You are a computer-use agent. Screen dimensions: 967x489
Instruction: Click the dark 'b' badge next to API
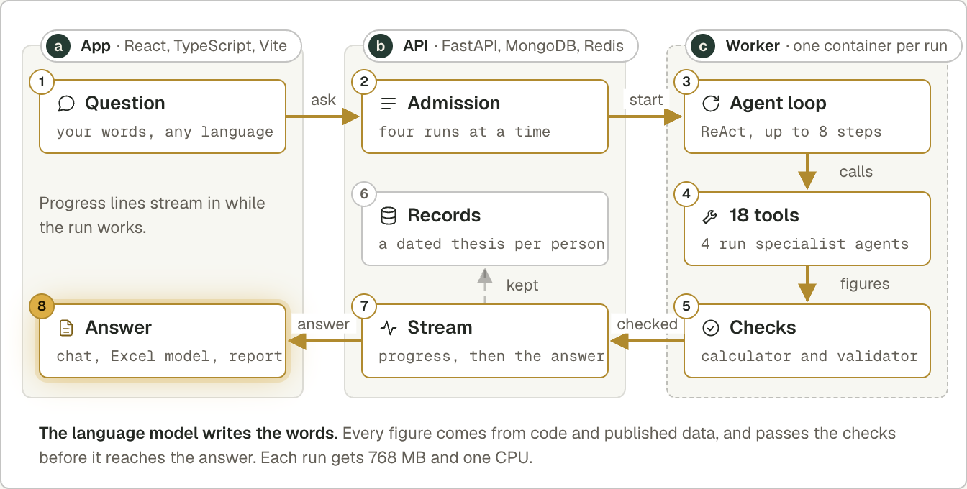click(x=381, y=47)
